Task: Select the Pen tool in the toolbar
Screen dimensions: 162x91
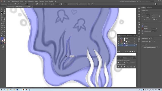Action: (2, 13)
